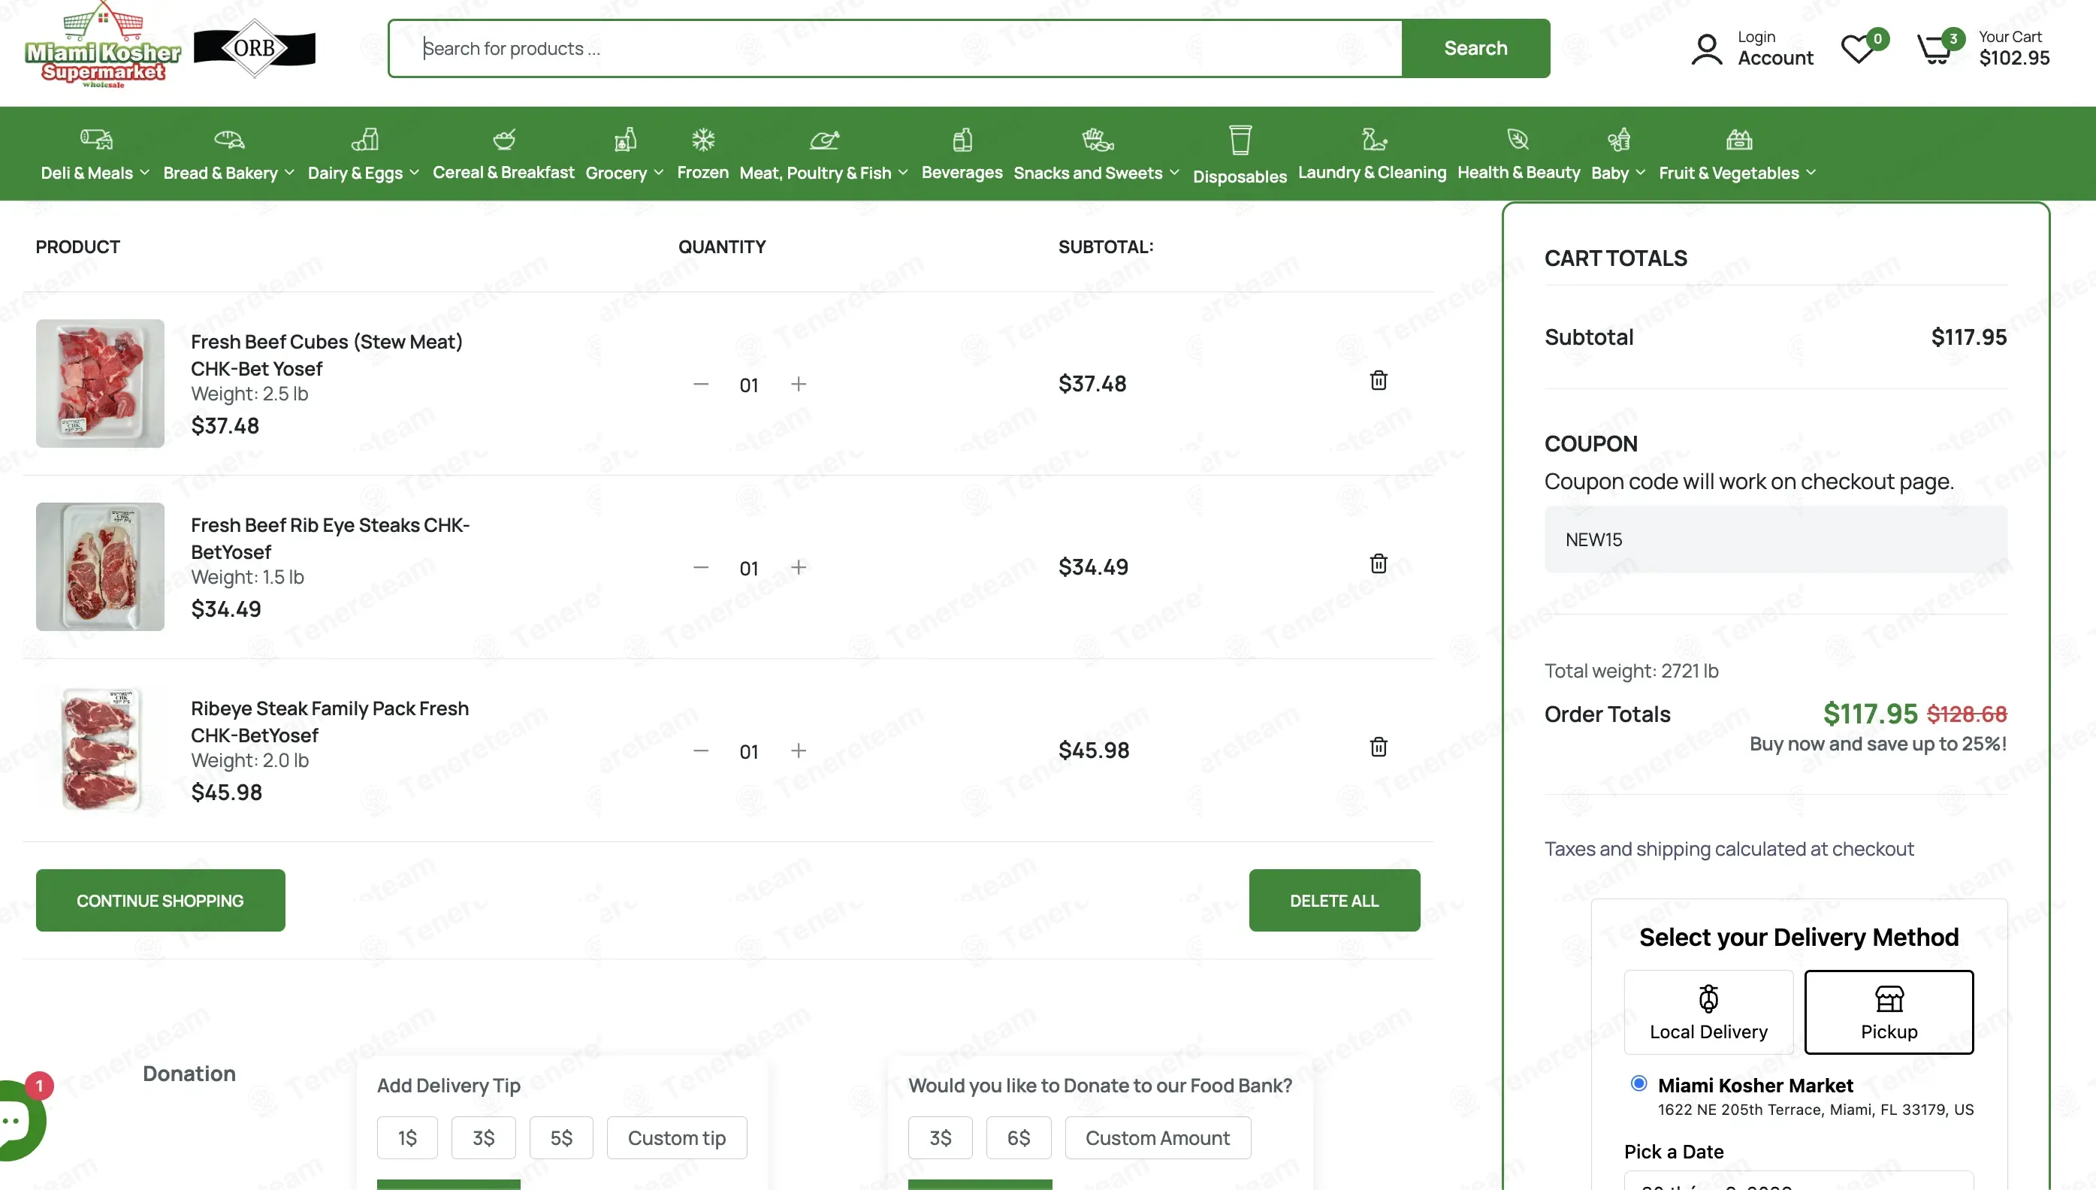Click the search for products field

point(895,48)
